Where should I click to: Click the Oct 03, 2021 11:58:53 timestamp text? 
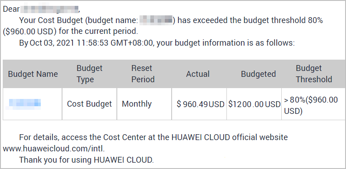pyautogui.click(x=69, y=43)
